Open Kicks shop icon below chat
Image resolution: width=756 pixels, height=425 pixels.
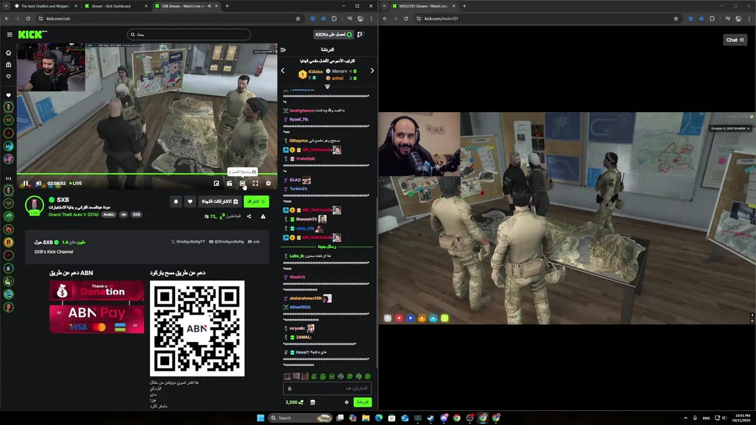pyautogui.click(x=312, y=403)
